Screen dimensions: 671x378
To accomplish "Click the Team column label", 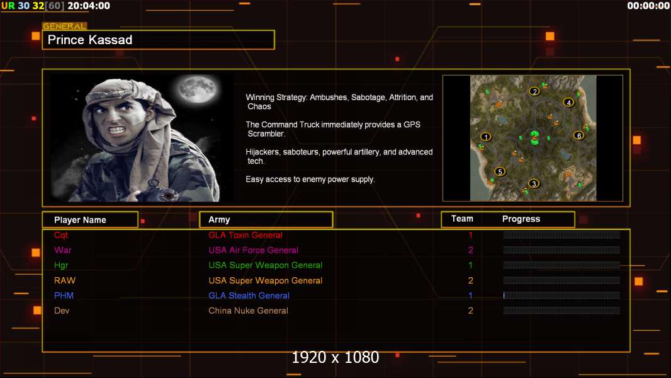I will coord(462,219).
